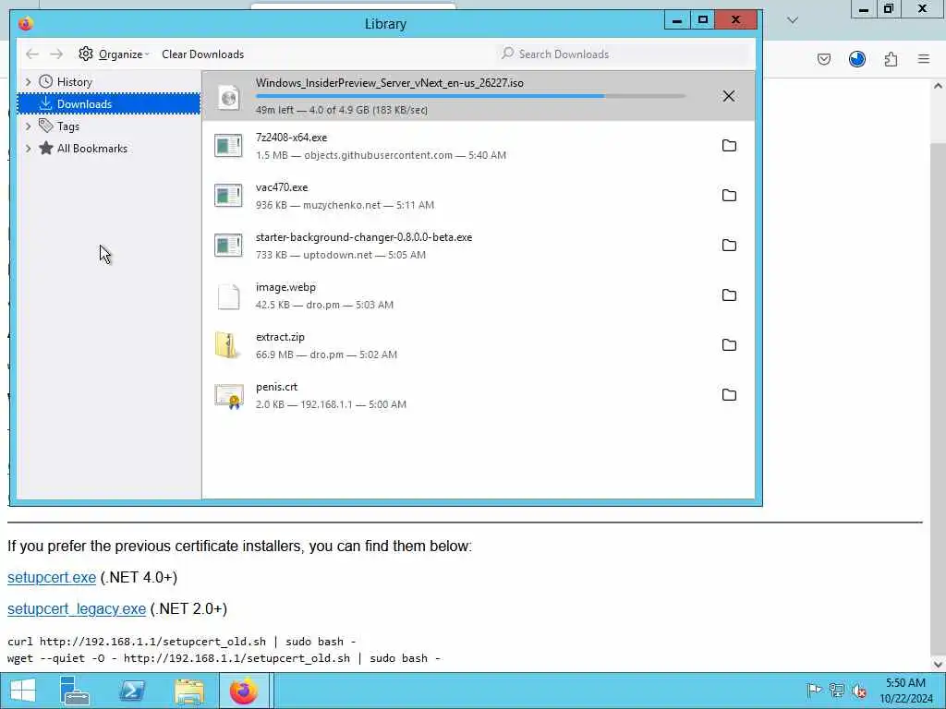Screen dimensions: 946x709
Task: Launch PowerShell from the taskbar
Action: [132, 691]
